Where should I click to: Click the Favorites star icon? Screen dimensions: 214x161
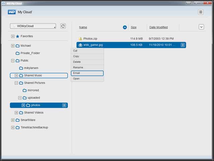[x=17, y=36]
